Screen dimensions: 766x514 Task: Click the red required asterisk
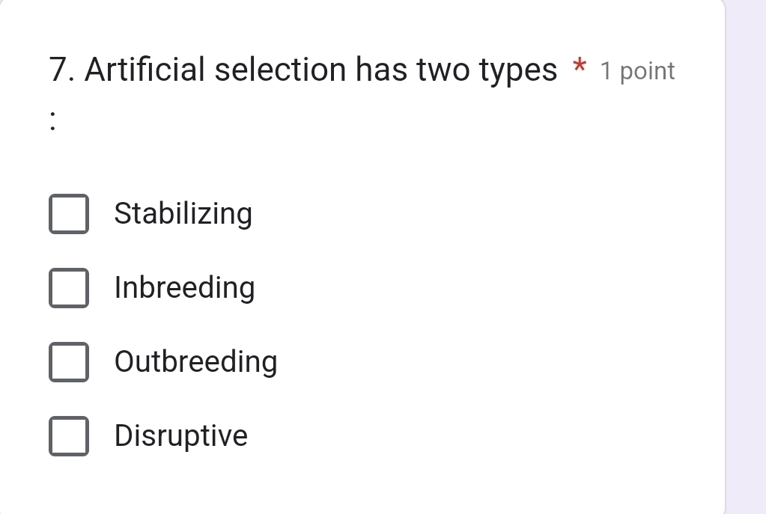[x=579, y=70]
